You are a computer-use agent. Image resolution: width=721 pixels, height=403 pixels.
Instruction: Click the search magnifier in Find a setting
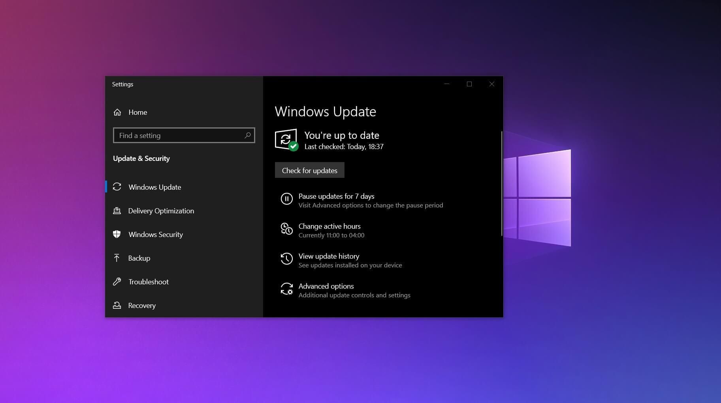[x=248, y=135]
